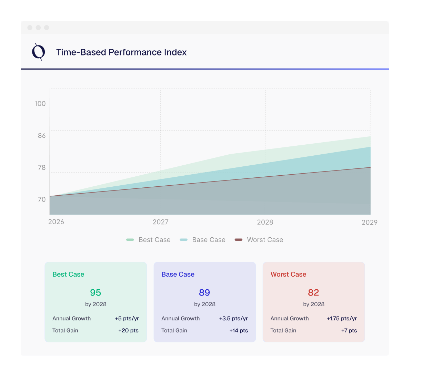Image resolution: width=422 pixels, height=372 pixels.
Task: Click the value 95 in Best Case
Action: click(96, 292)
